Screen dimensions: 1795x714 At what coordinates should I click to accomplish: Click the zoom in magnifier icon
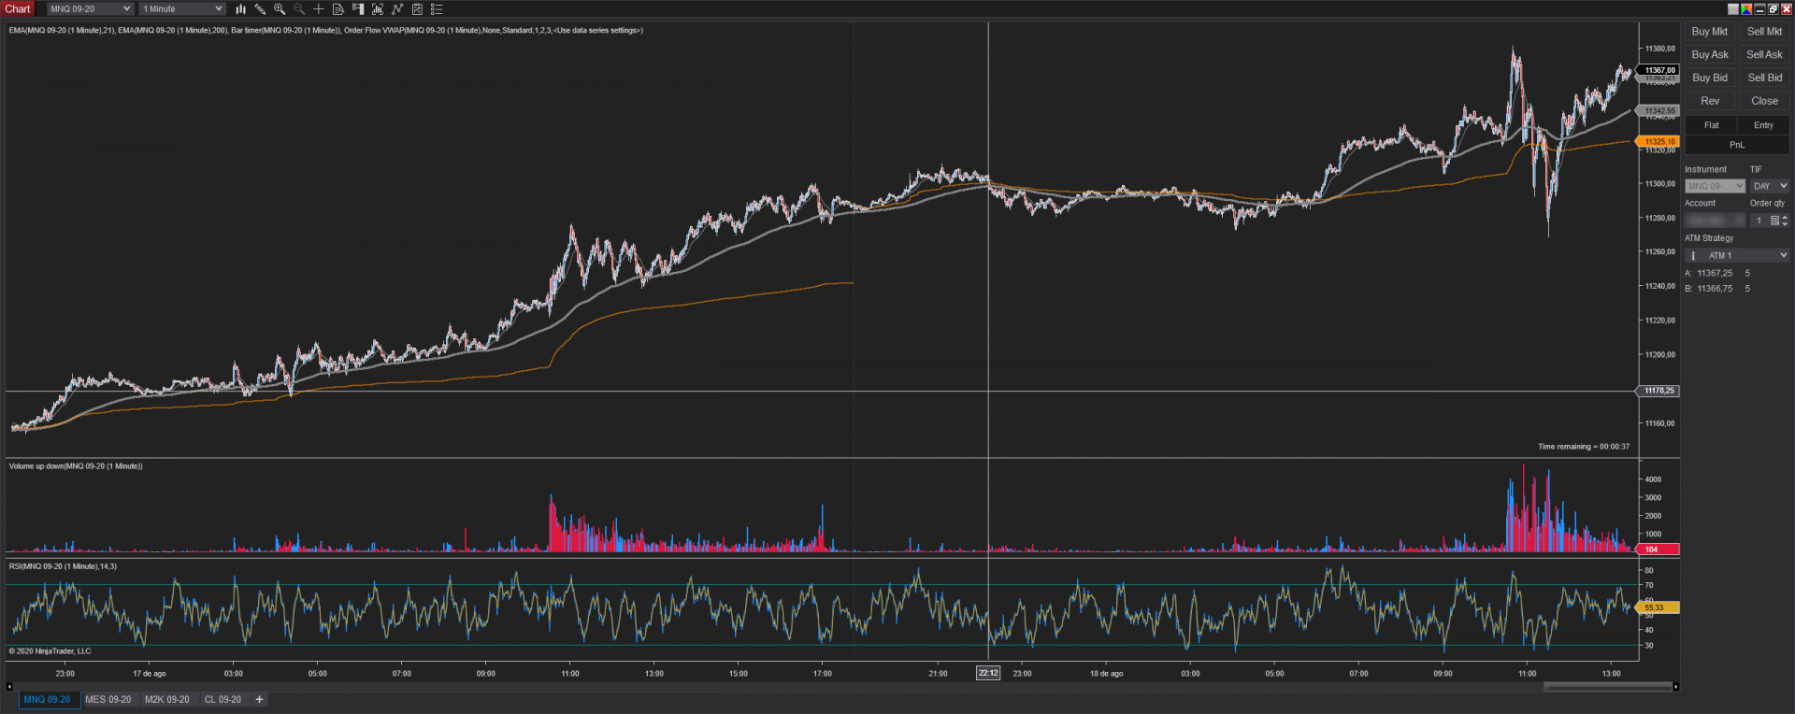click(280, 9)
